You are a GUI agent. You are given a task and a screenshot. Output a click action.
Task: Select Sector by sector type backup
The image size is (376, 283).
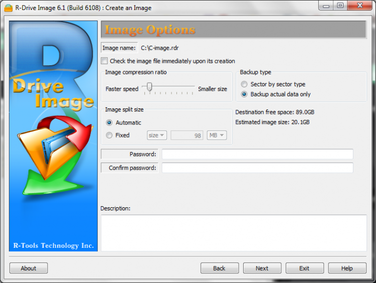244,84
